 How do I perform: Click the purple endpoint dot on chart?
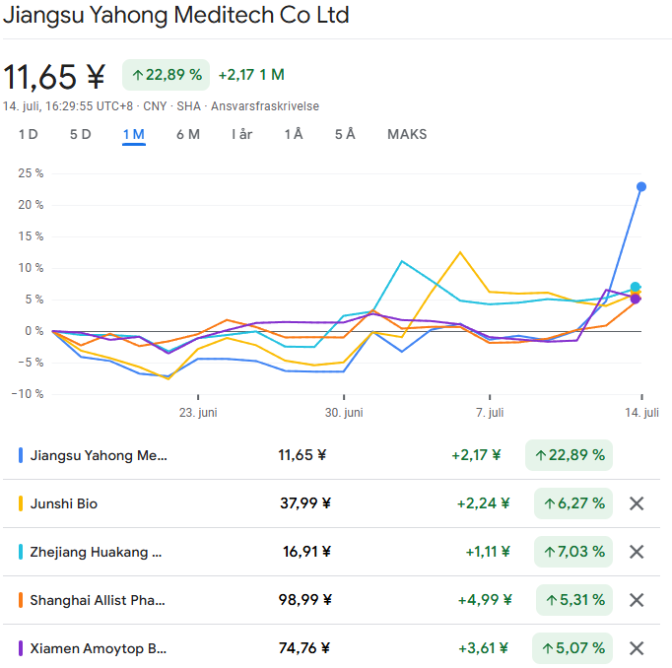tap(636, 300)
